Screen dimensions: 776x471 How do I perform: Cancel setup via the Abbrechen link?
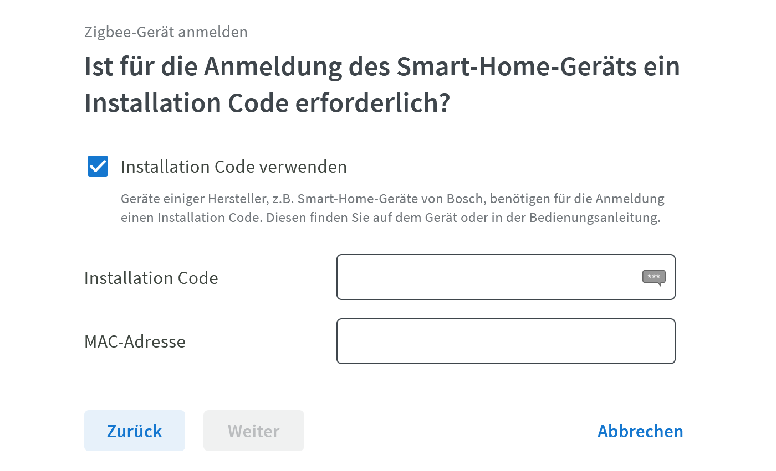(640, 431)
